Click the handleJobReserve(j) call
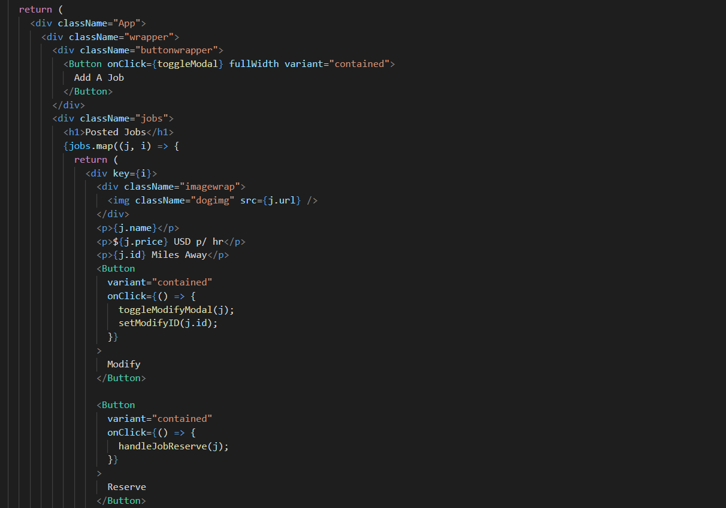The height and width of the screenshot is (508, 726). [171, 446]
